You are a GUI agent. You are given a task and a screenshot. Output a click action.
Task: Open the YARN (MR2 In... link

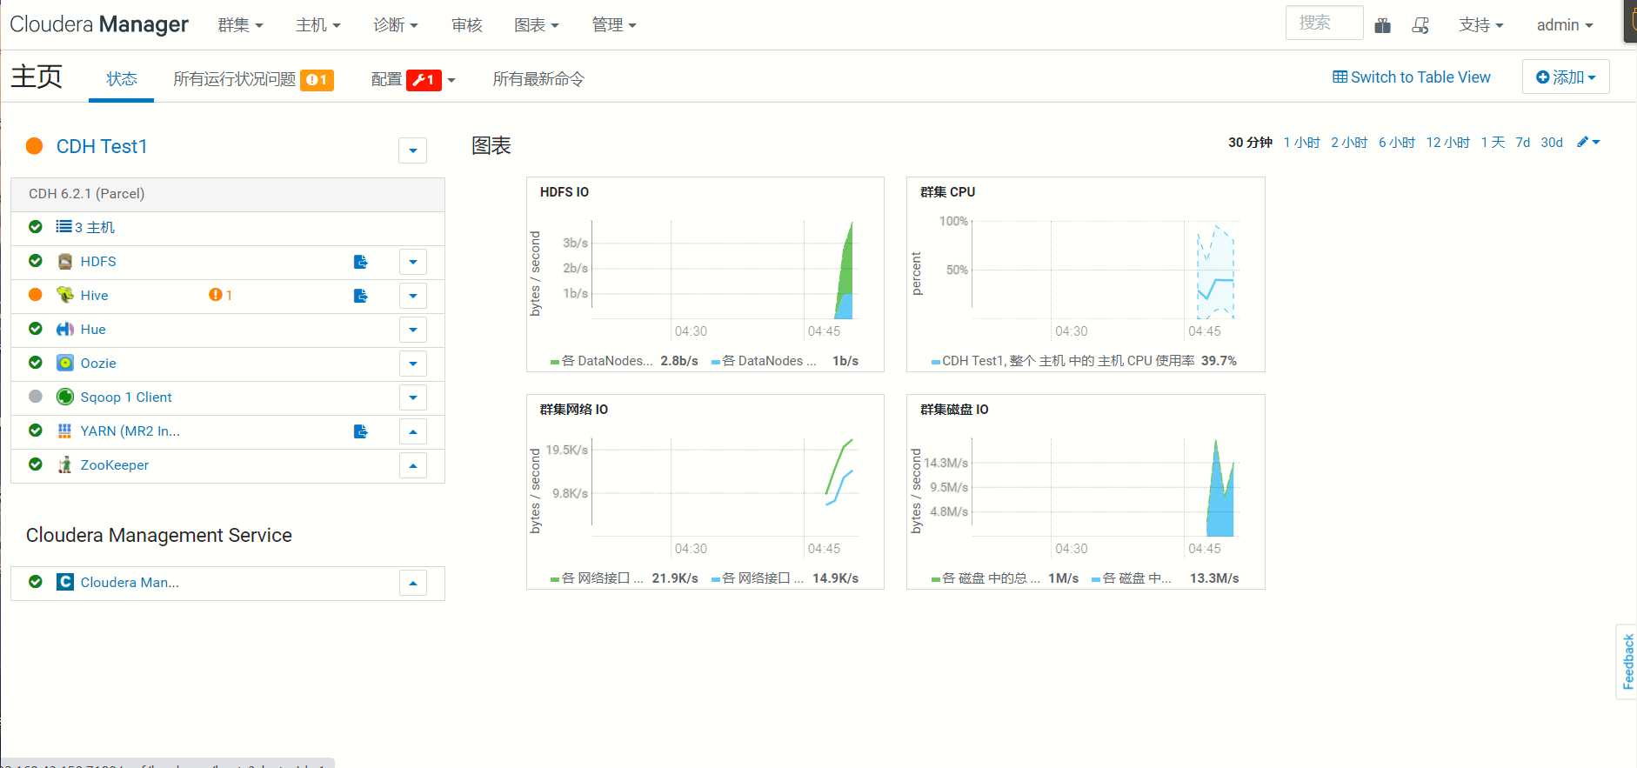[x=130, y=431]
